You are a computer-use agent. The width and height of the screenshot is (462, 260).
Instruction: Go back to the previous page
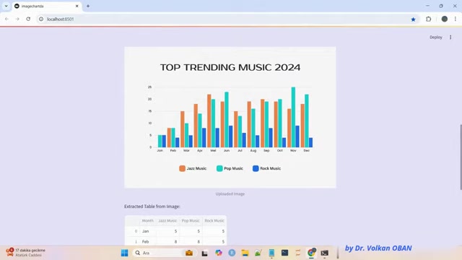pos(6,19)
